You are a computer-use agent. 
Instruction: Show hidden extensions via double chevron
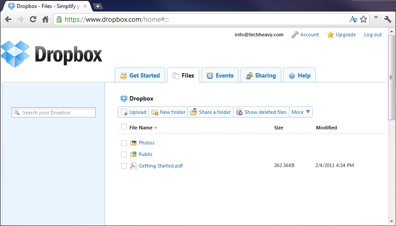(376, 17)
